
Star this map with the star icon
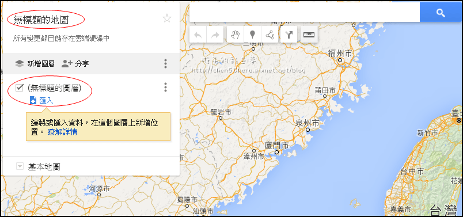(x=167, y=19)
